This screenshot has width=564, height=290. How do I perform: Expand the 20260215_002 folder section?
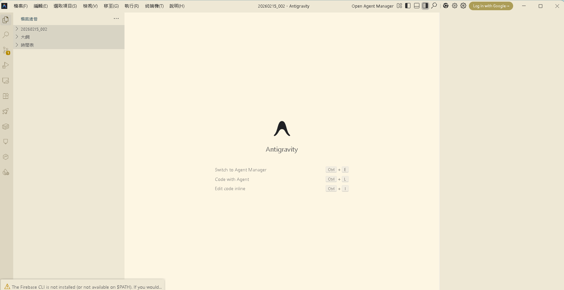coord(69,29)
